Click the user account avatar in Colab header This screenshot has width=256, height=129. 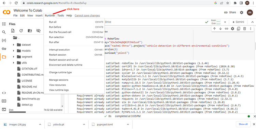click(250, 13)
